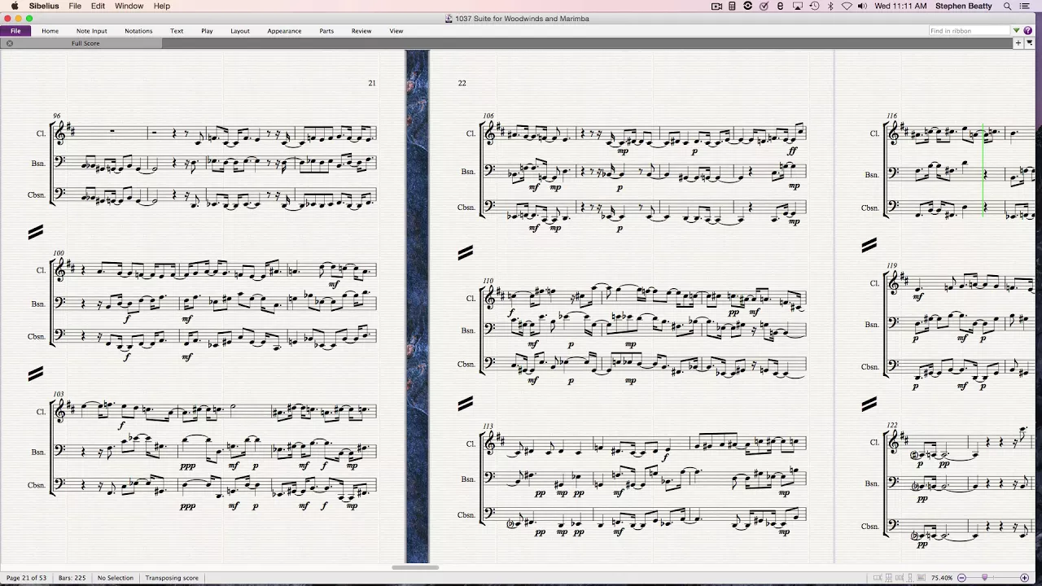Open a new tab with the plus button
Viewport: 1042px width, 586px height.
[x=1018, y=43]
